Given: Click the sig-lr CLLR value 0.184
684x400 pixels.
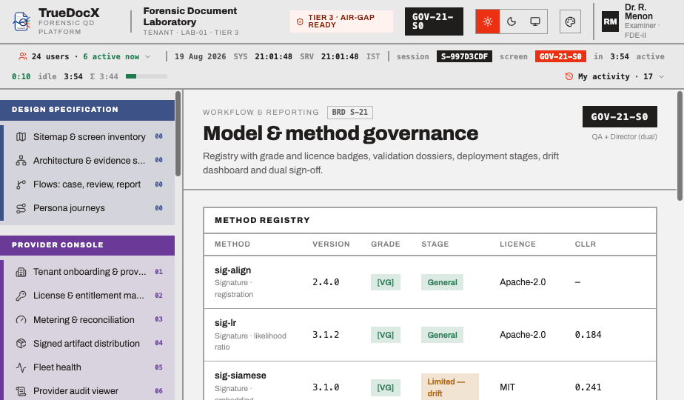Looking at the screenshot, I should (x=588, y=335).
